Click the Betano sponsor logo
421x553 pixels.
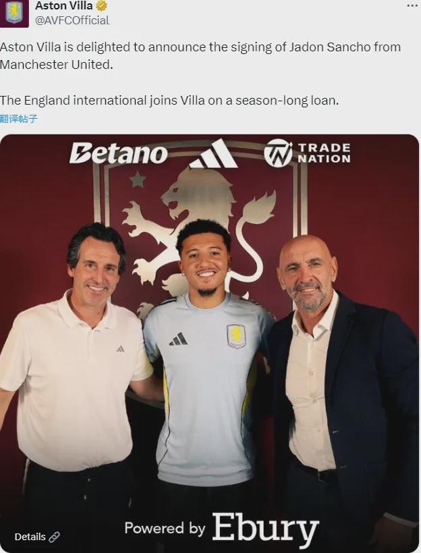[118, 153]
